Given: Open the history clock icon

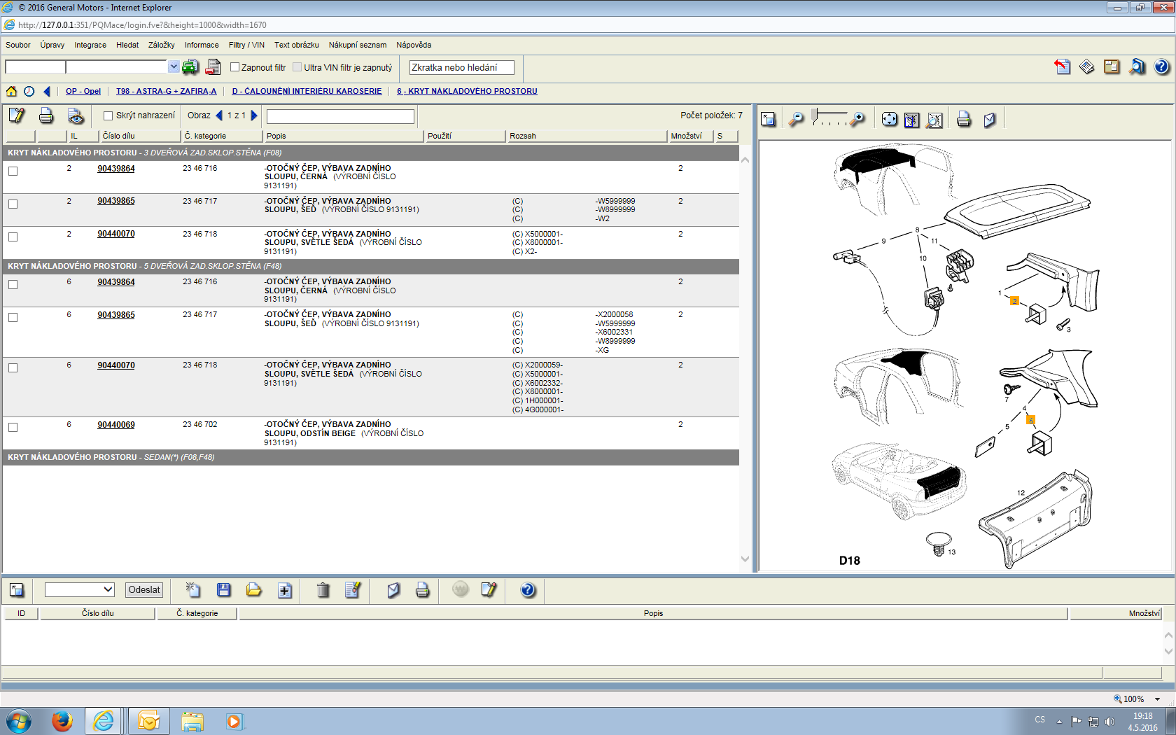Looking at the screenshot, I should click(29, 91).
